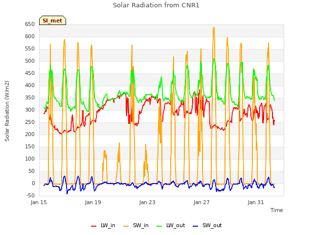Click the SI_met annotation label
The width and height of the screenshot is (313, 235).
click(52, 21)
